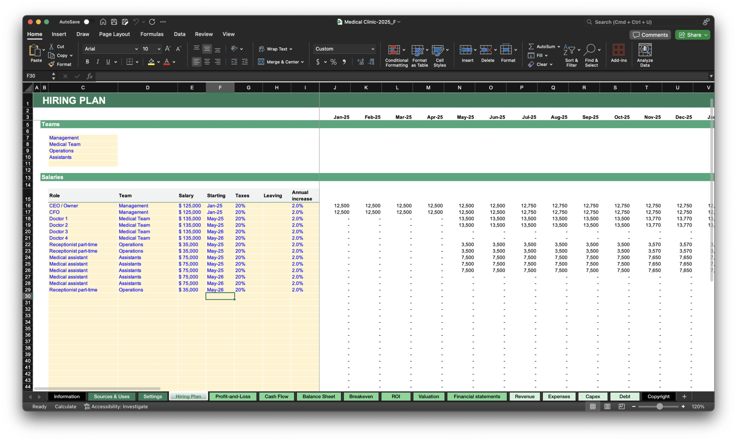Screen dimensions: 737x441
Task: Open the Page Layout ribbon tab
Action: (114, 34)
